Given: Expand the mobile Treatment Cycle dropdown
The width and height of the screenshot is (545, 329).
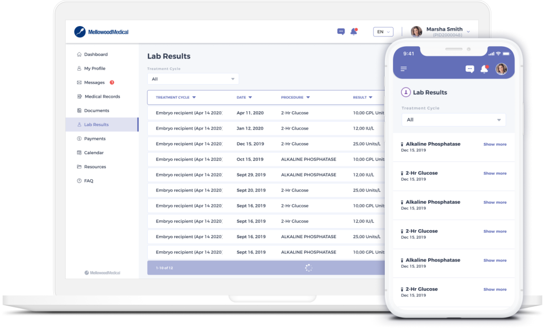Looking at the screenshot, I should pyautogui.click(x=453, y=120).
